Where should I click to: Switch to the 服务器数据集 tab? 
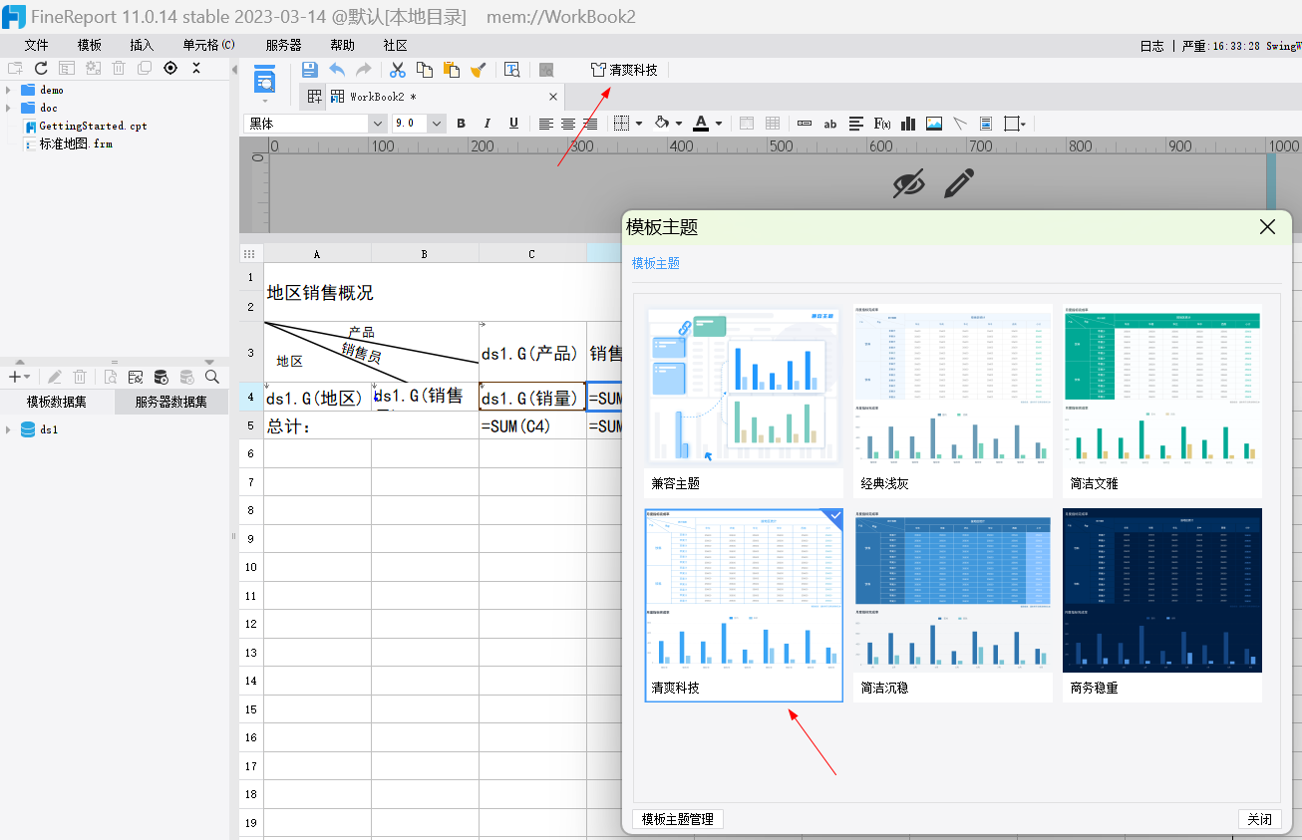tap(171, 403)
